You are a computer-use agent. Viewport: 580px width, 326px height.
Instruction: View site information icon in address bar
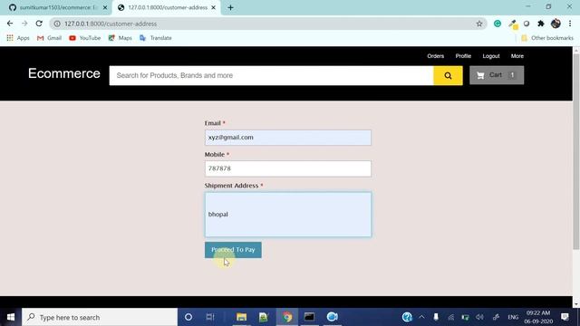click(57, 24)
